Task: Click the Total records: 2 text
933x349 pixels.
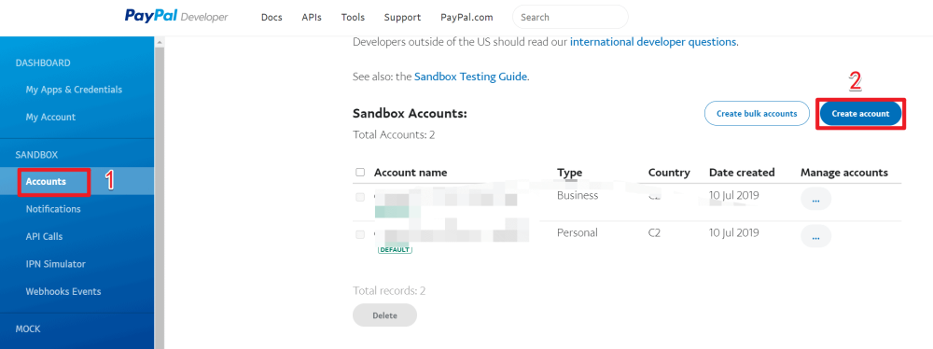Action: 389,290
